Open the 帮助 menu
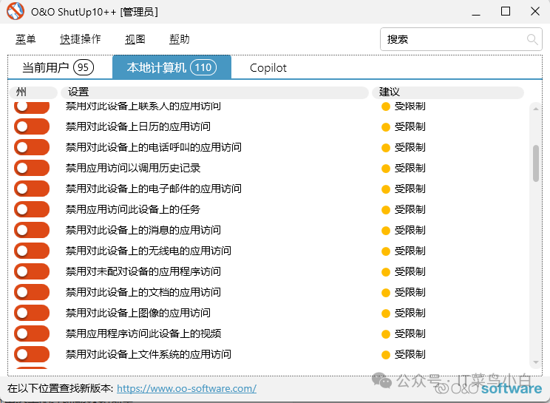 (x=179, y=39)
